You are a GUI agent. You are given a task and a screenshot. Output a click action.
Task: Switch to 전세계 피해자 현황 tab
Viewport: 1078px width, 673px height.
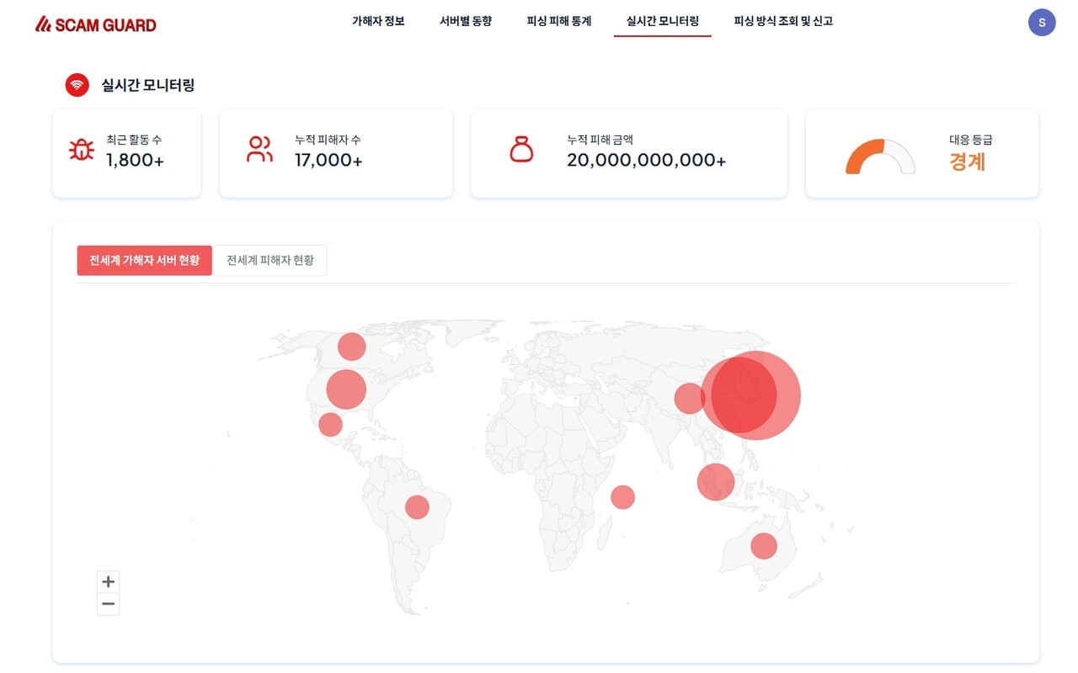pos(269,261)
